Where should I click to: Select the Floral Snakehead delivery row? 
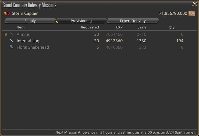point(33,47)
